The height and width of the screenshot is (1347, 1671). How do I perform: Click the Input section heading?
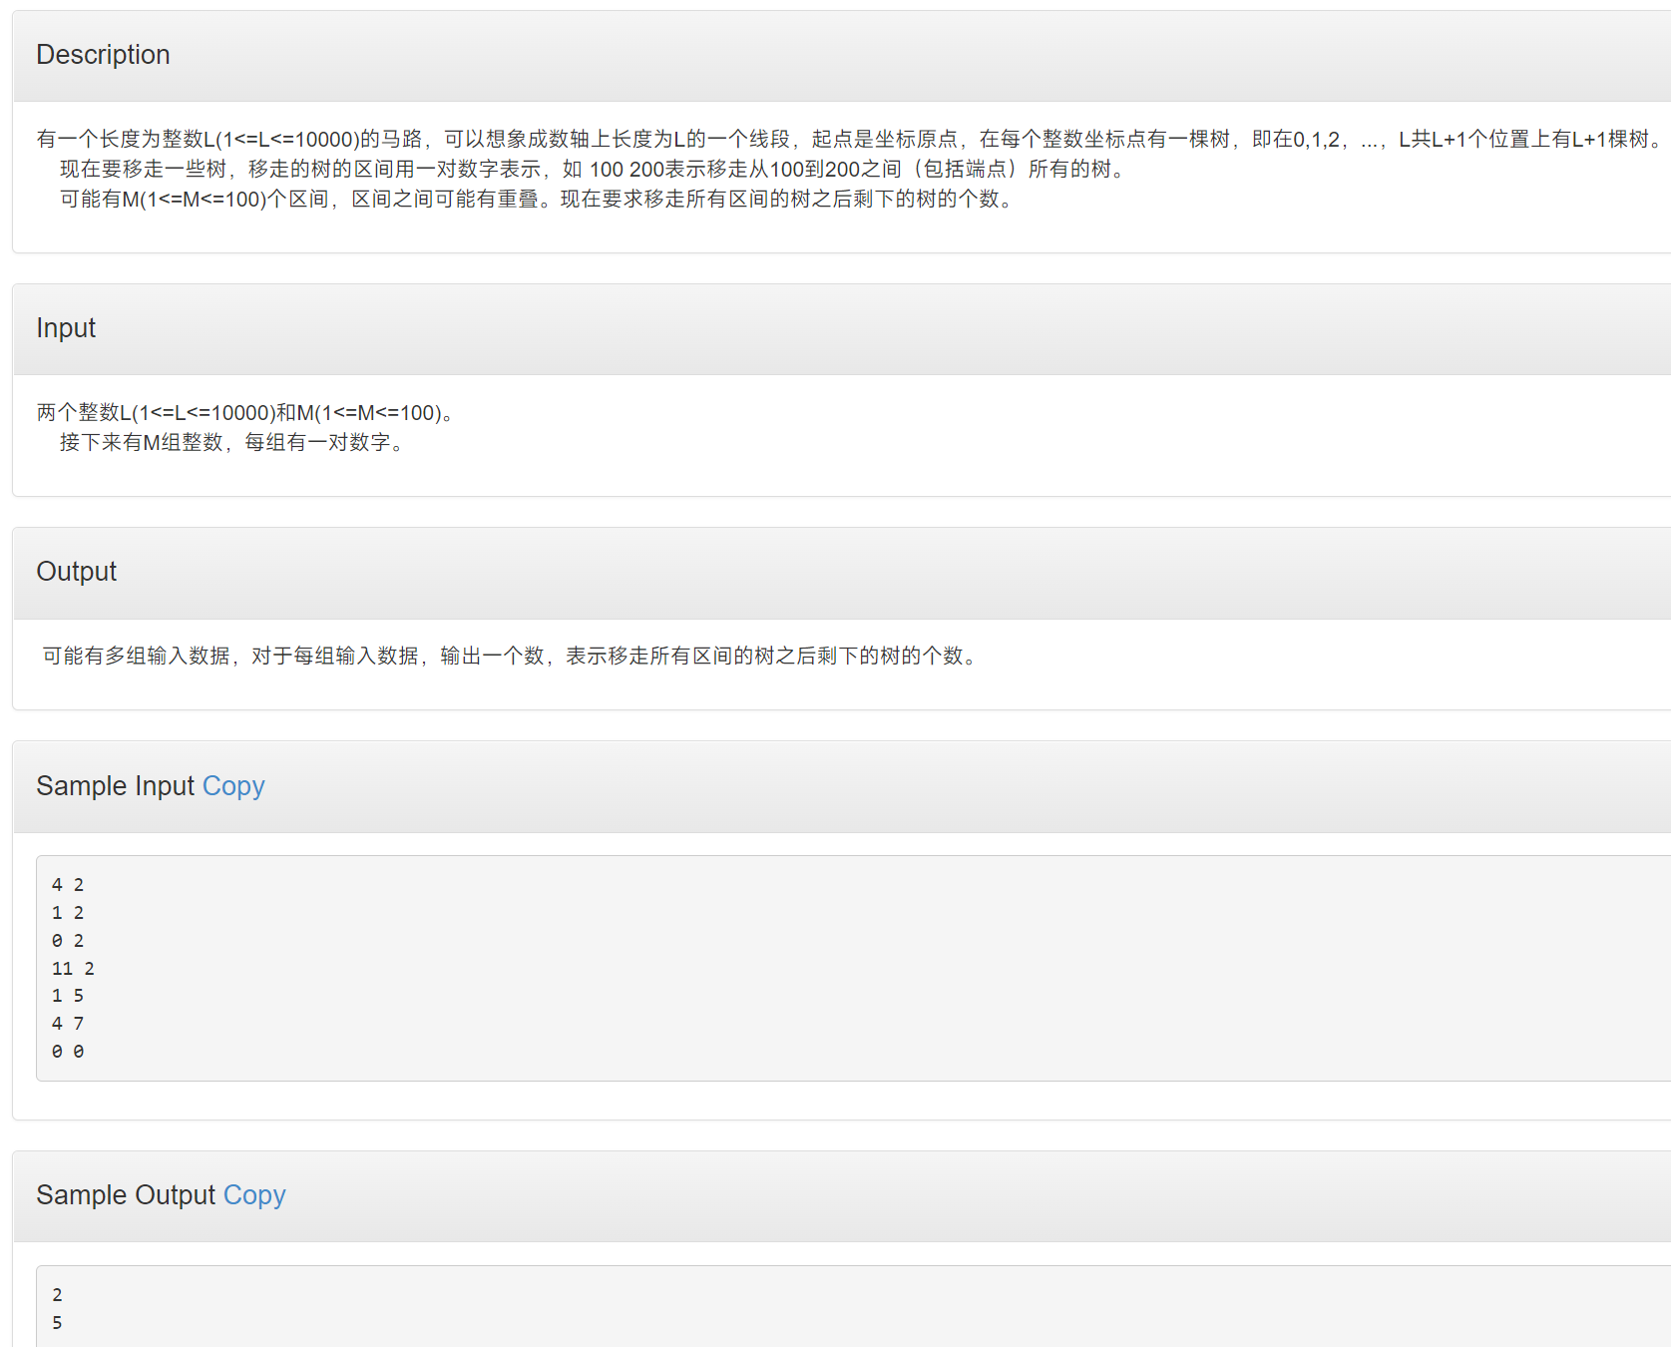click(x=66, y=328)
